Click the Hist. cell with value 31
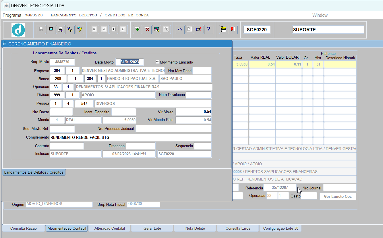 point(318,64)
